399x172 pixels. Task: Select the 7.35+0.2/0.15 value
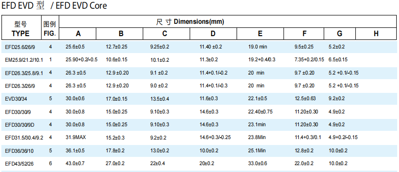[x=309, y=59]
